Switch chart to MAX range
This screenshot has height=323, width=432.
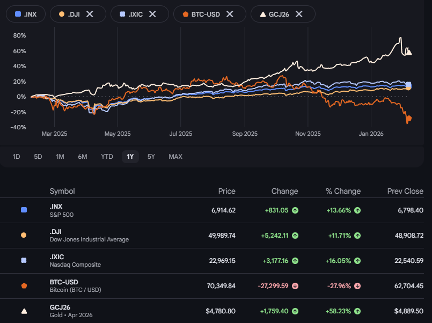tap(175, 157)
